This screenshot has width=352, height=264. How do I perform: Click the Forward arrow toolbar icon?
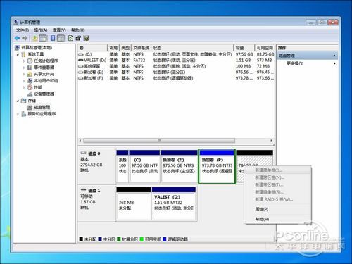pyautogui.click(x=25, y=38)
